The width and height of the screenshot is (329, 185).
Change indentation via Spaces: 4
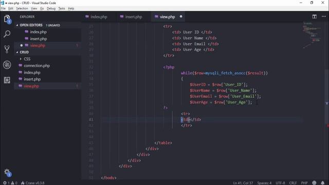tap(264, 183)
